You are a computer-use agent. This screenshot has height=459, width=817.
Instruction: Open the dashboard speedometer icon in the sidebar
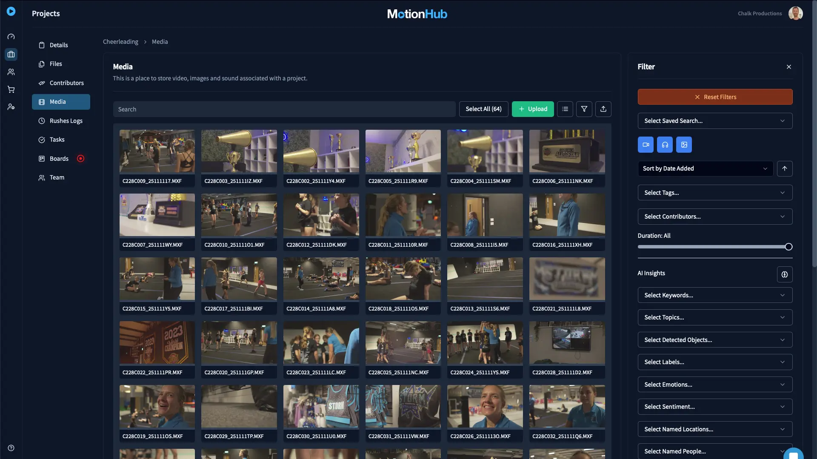(11, 37)
